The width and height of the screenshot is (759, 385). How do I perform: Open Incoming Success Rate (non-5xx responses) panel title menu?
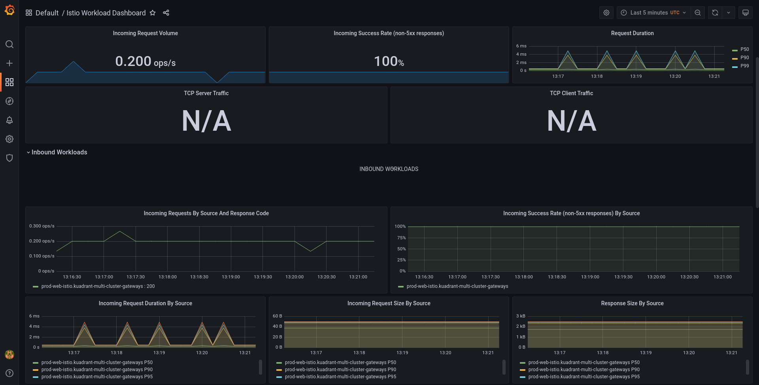389,33
